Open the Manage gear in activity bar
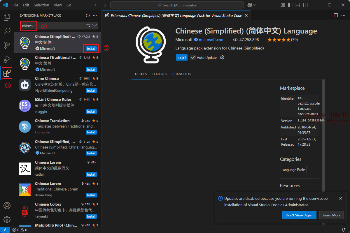 point(7,219)
